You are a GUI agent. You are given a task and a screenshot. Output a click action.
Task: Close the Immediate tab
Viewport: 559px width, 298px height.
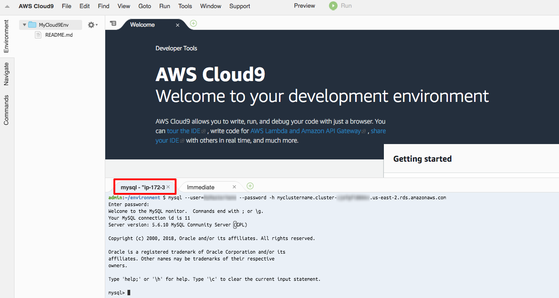pos(235,187)
